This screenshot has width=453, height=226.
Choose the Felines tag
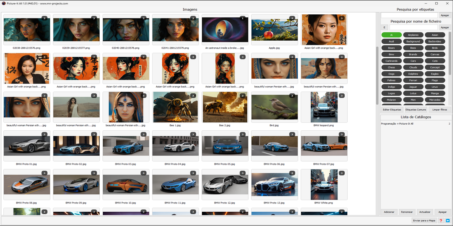(391, 80)
